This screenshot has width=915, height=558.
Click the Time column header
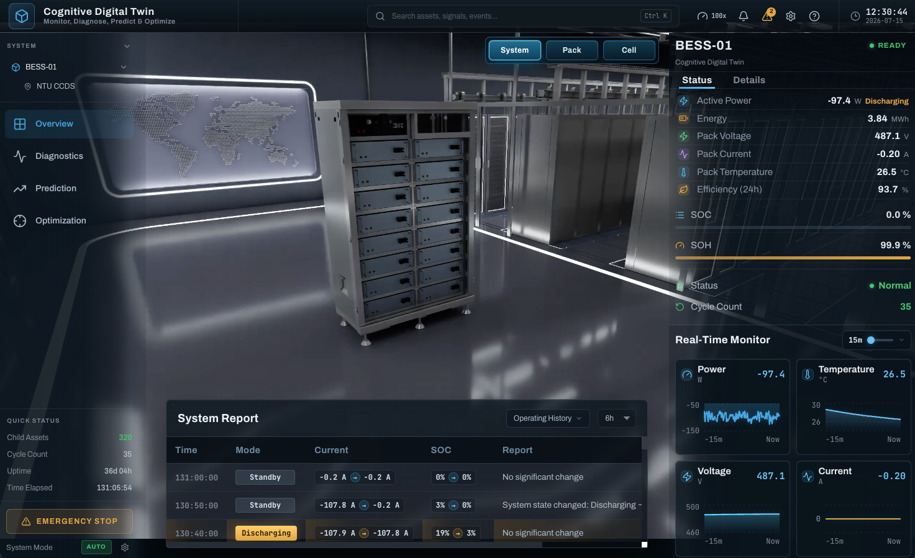186,450
